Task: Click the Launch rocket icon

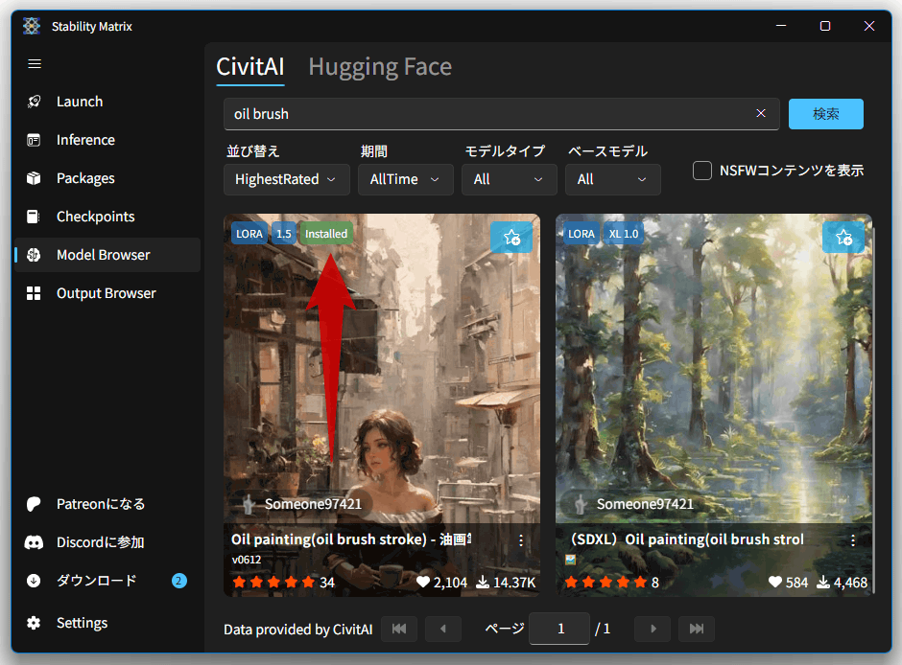Action: click(34, 102)
